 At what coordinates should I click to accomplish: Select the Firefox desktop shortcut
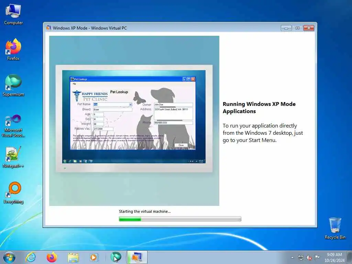pos(13,49)
